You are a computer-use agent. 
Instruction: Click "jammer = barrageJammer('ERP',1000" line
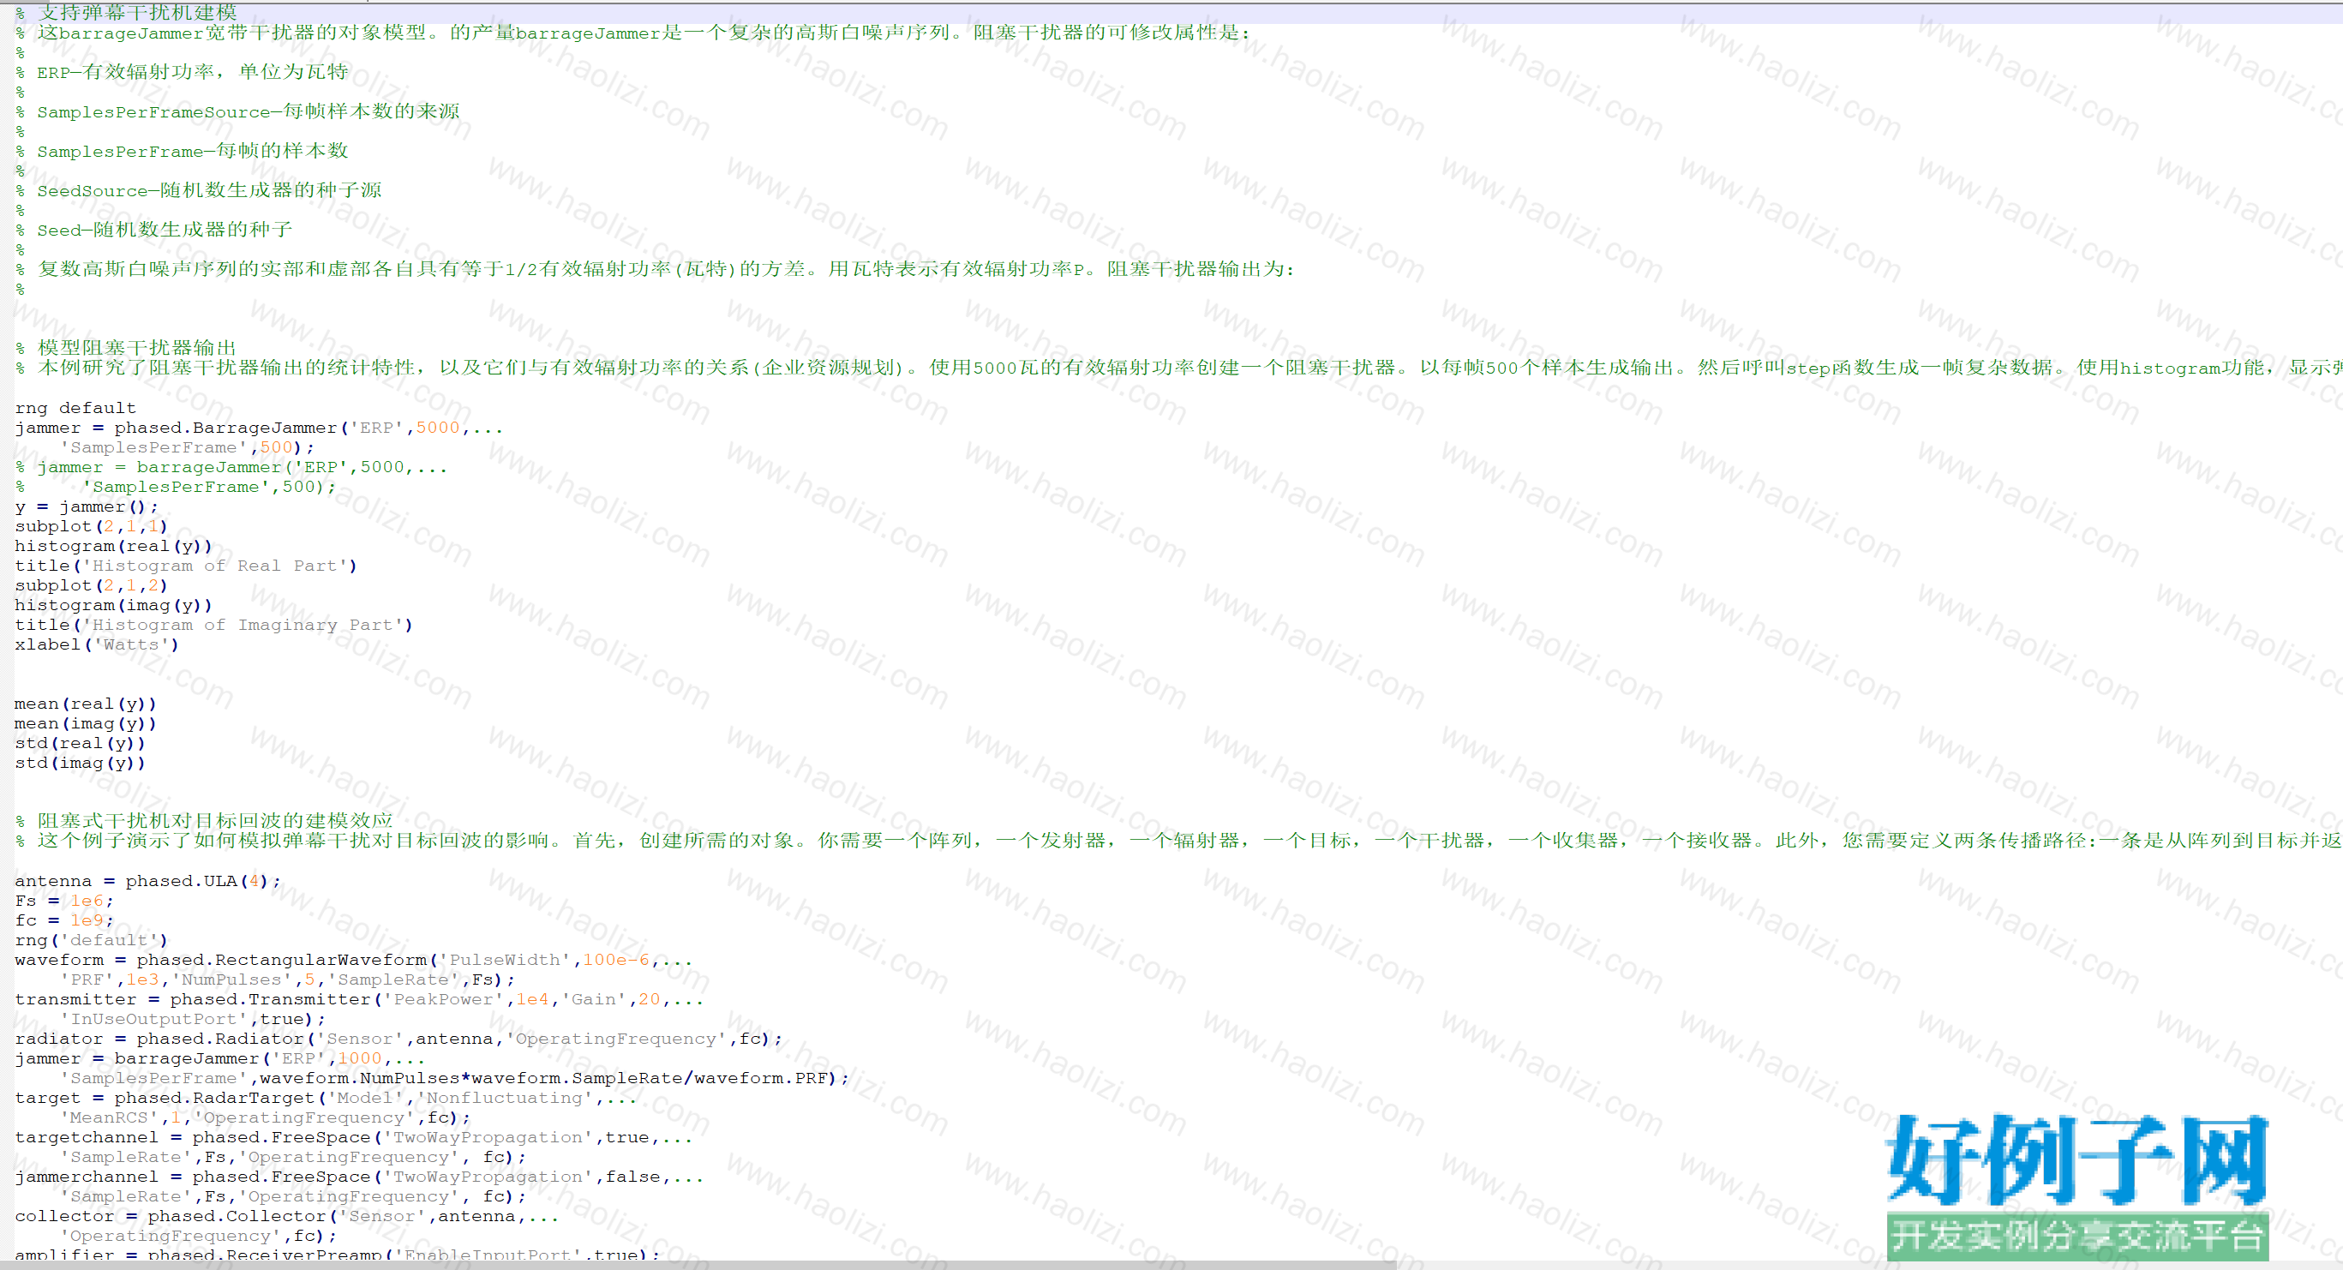pyautogui.click(x=220, y=1058)
